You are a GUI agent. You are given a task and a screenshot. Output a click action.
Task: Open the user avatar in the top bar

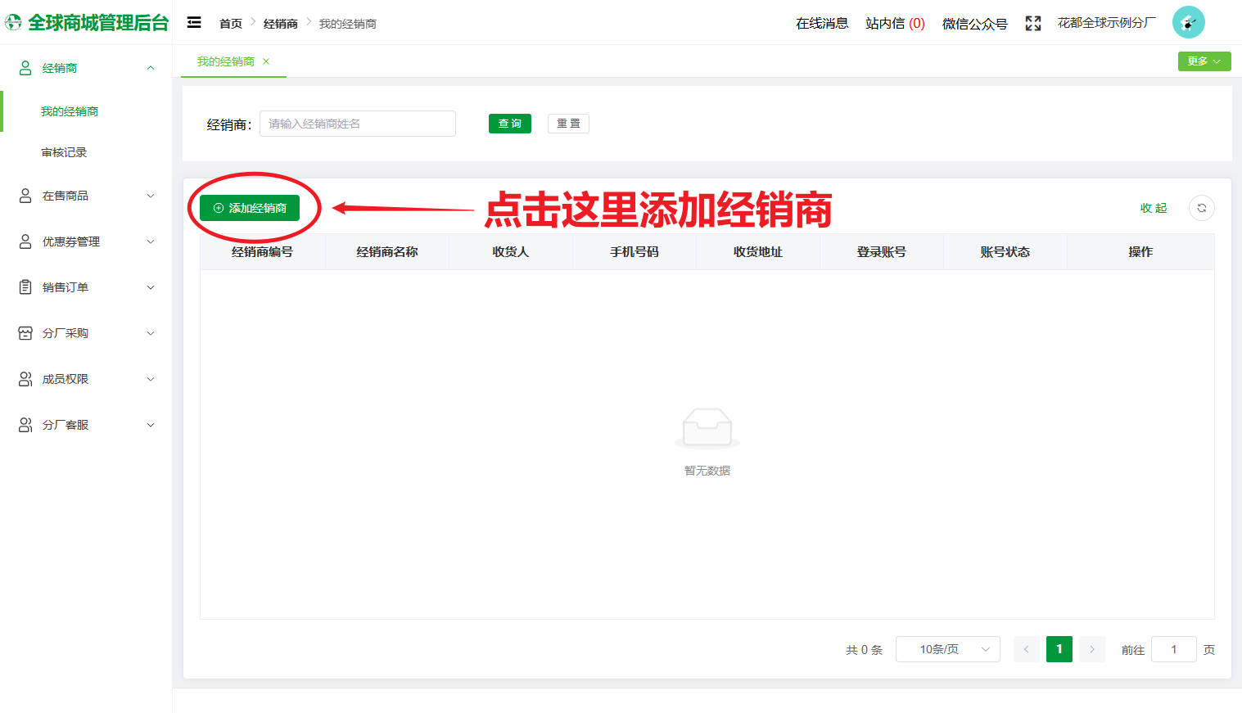click(x=1188, y=22)
